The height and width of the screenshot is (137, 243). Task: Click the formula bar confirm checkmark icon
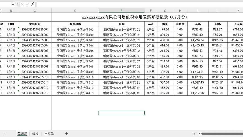[x=28, y=4]
